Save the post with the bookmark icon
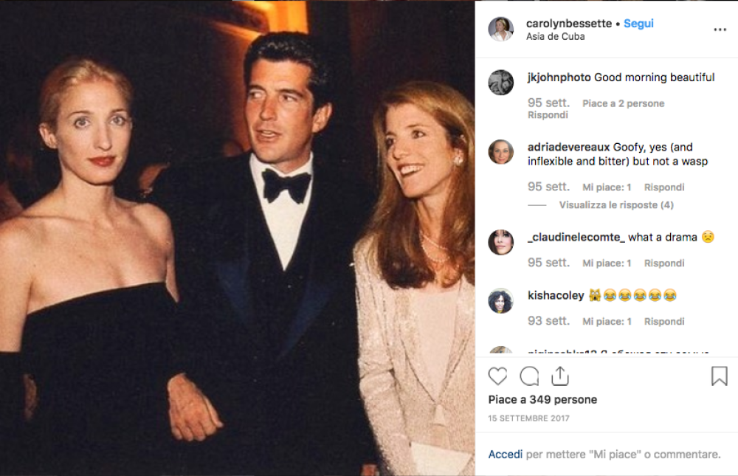738x476 pixels. pyautogui.click(x=719, y=376)
